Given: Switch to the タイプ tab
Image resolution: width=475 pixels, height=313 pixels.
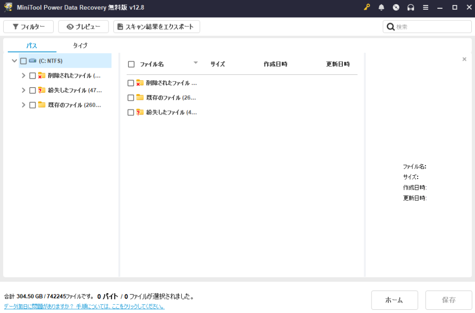Looking at the screenshot, I should click(80, 45).
